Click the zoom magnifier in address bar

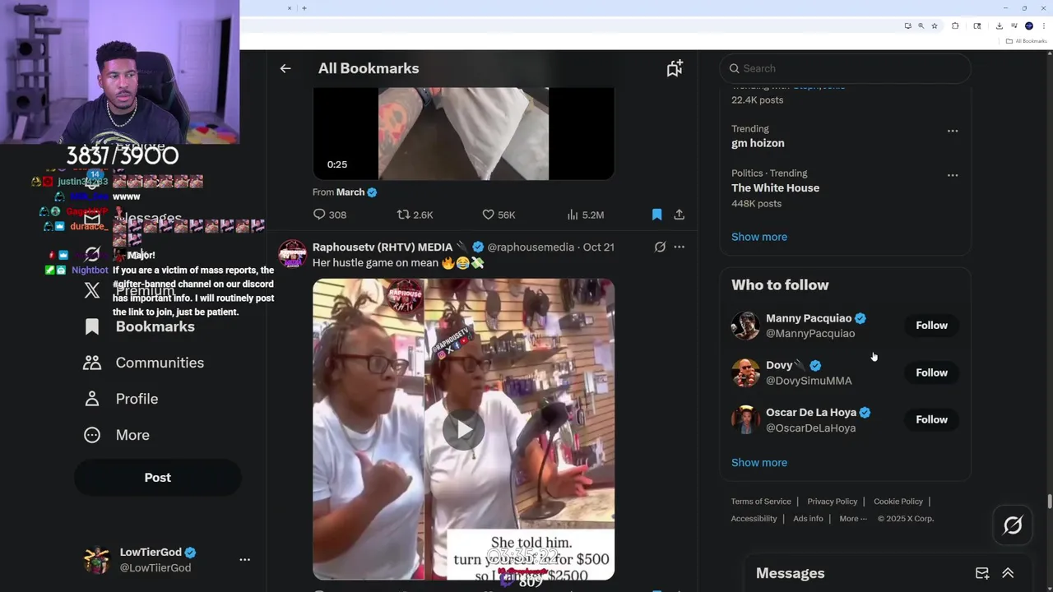(x=921, y=25)
